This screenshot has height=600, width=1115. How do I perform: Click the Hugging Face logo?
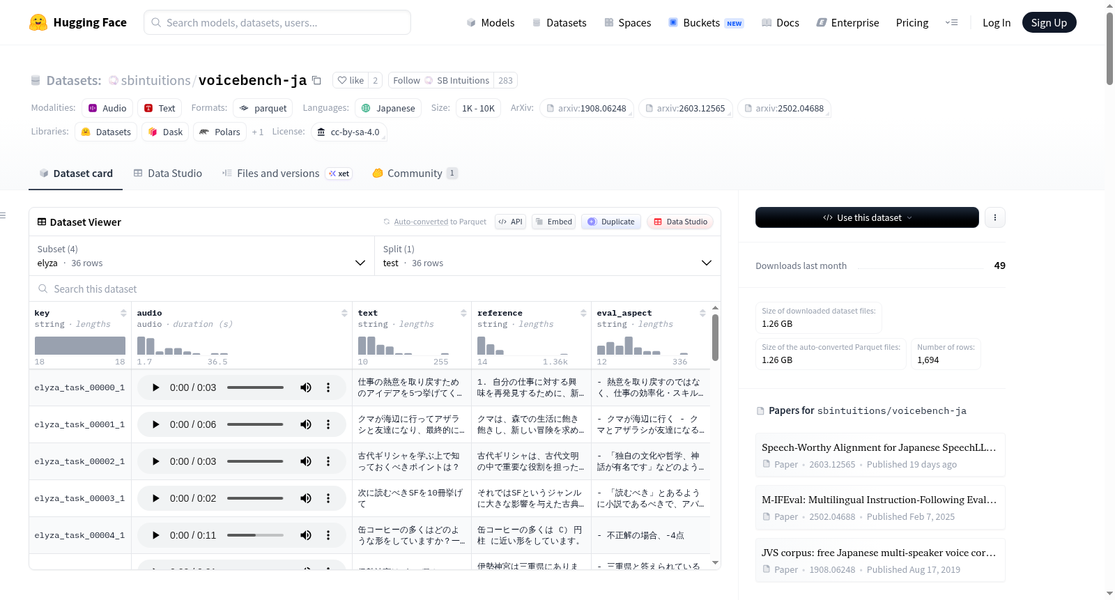77,22
